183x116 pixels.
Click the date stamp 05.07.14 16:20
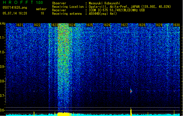point(15,13)
